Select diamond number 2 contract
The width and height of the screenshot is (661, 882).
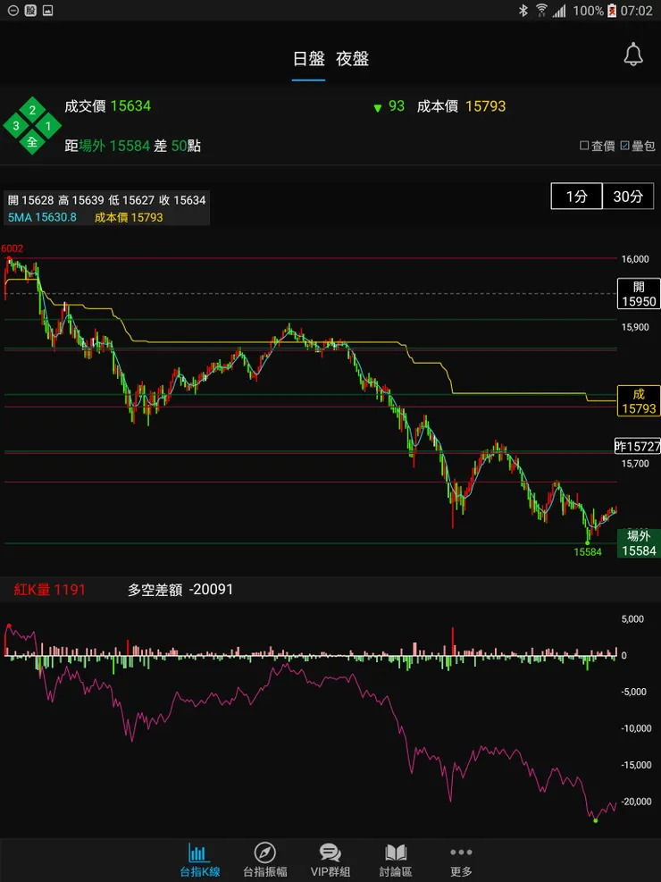[32, 110]
